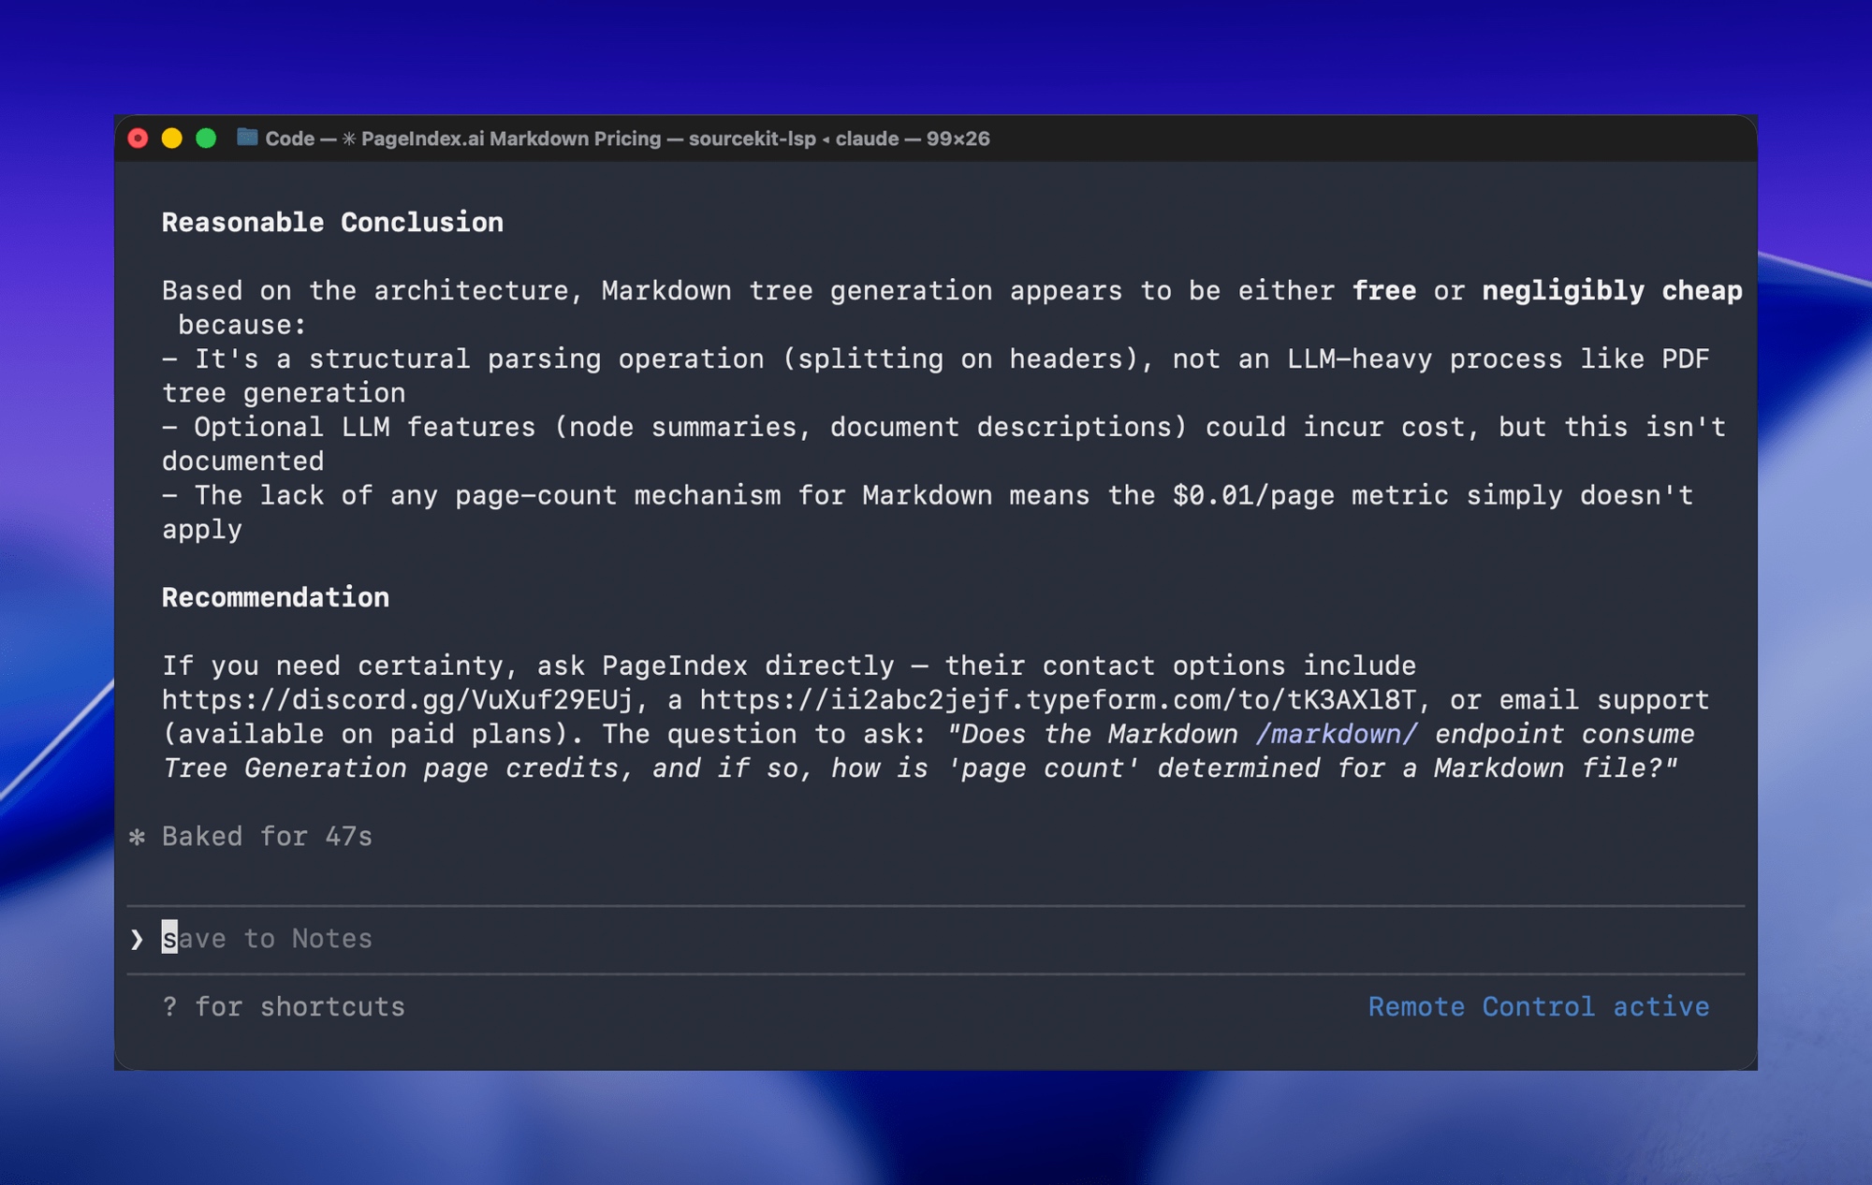Click the window title text in title bar
The height and width of the screenshot is (1185, 1872).
[x=627, y=139]
